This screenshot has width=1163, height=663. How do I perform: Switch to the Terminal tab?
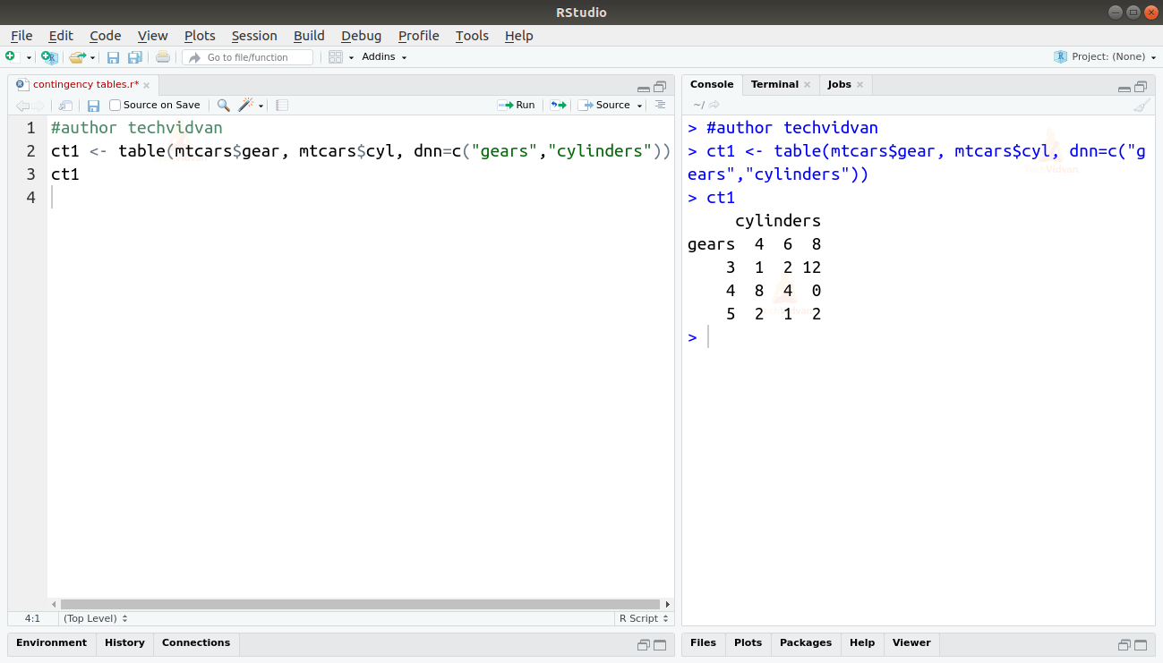click(774, 84)
